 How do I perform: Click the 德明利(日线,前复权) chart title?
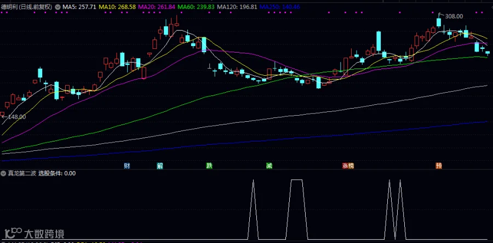[27, 7]
